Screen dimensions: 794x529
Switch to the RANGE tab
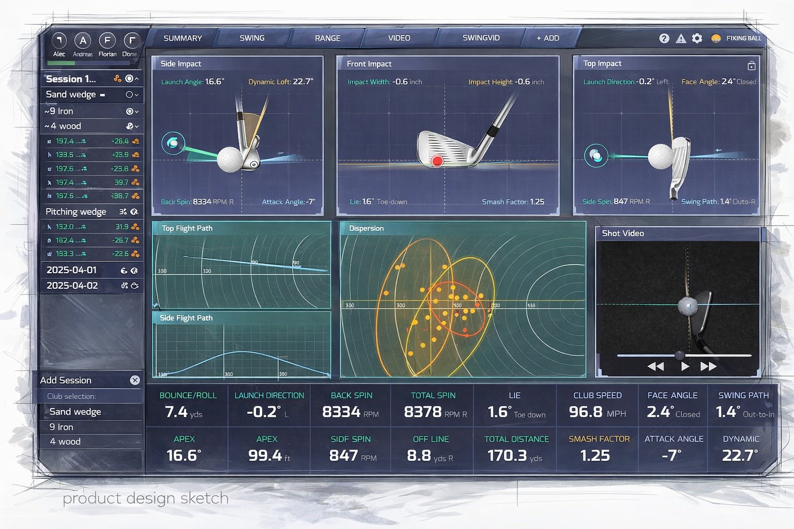coord(327,38)
